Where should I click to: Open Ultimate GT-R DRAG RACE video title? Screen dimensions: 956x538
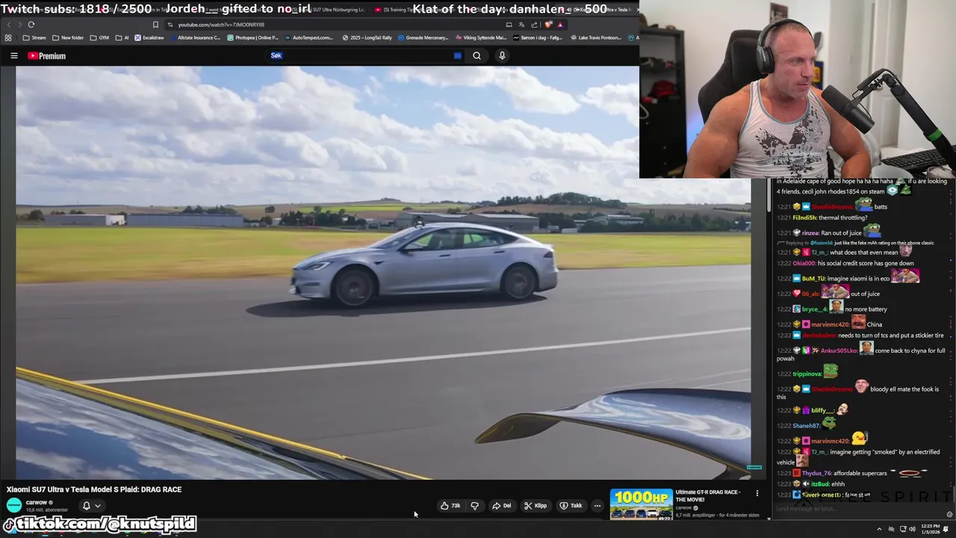pyautogui.click(x=708, y=496)
